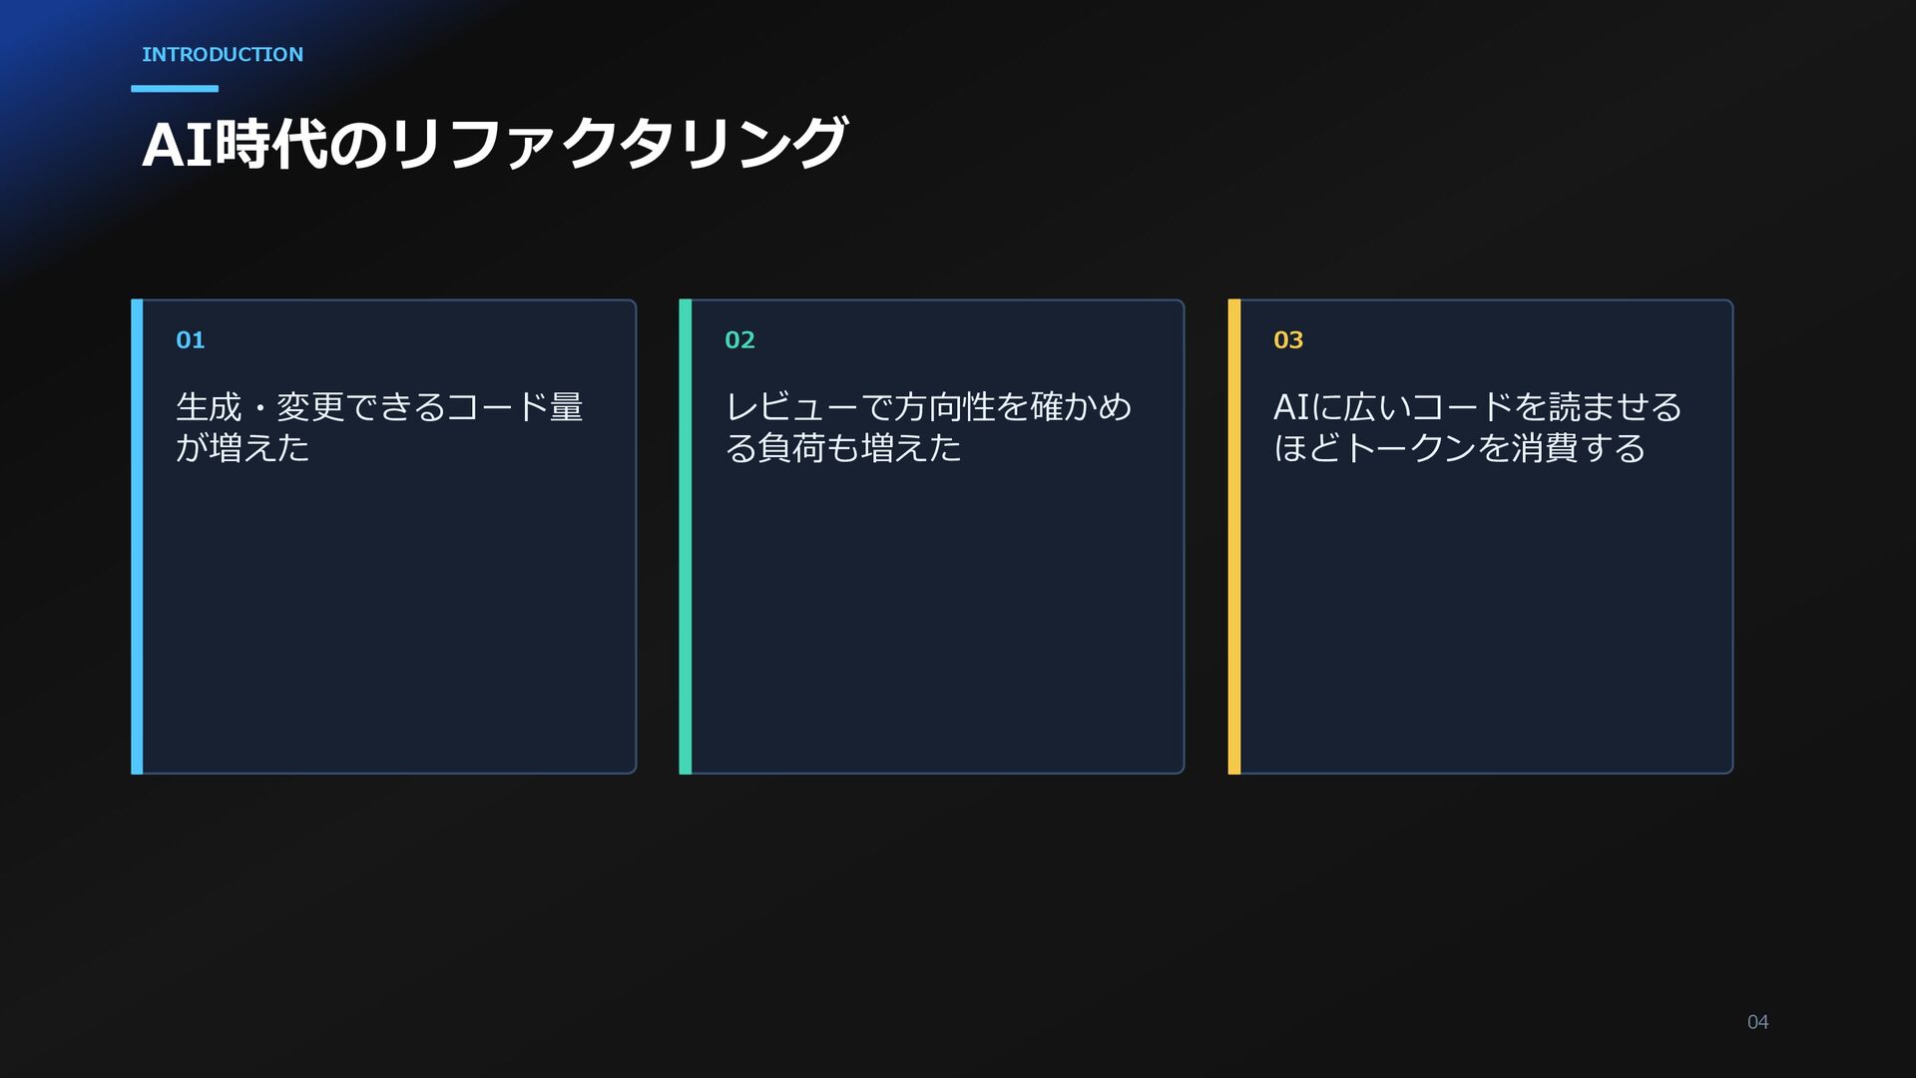Select the green accent bar of card 02

(x=686, y=536)
